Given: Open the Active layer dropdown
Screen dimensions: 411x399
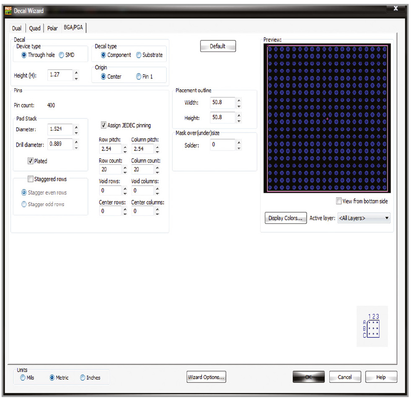Looking at the screenshot, I should (x=363, y=218).
